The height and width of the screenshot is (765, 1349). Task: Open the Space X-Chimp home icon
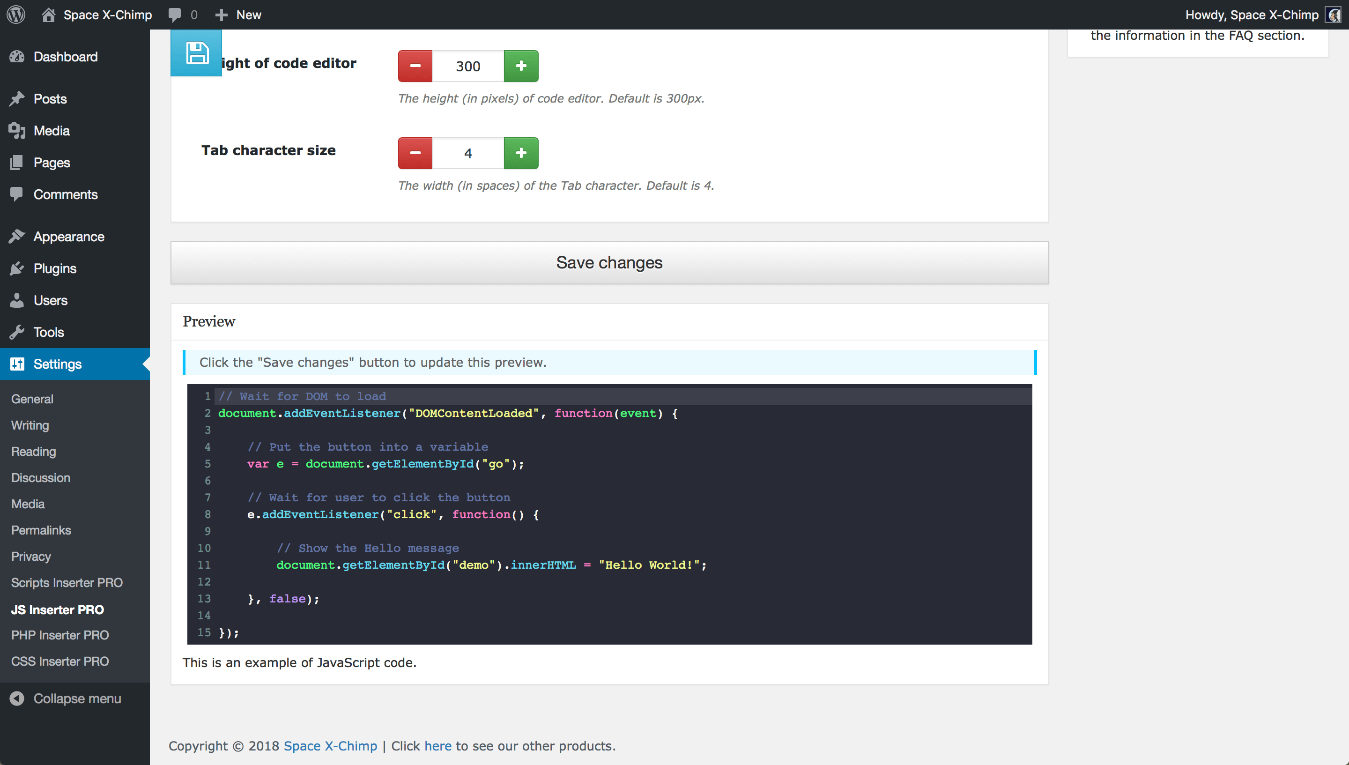(48, 15)
